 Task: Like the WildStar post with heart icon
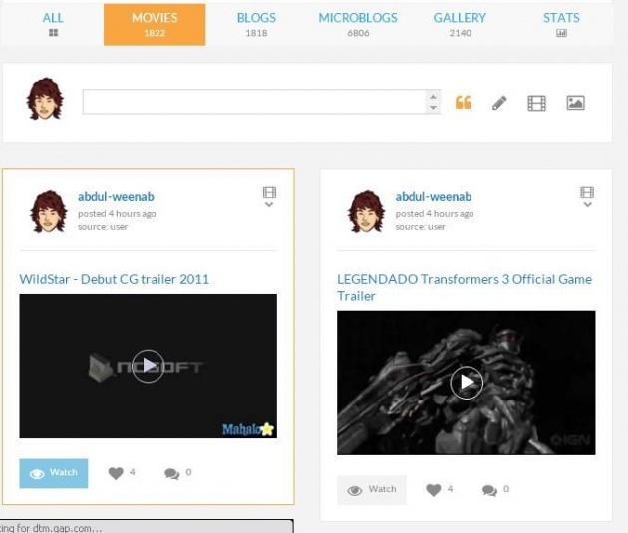tap(116, 473)
